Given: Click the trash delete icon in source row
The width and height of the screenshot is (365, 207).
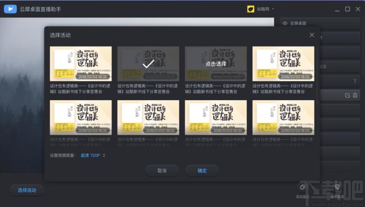Looking at the screenshot, I should pyautogui.click(x=355, y=95).
